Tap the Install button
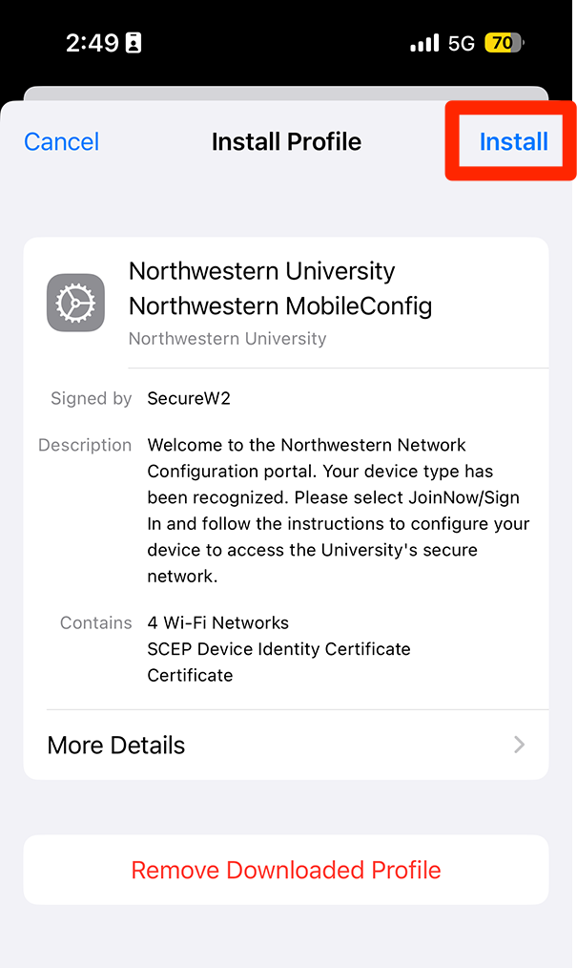Viewport: 577px width, 968px height. point(513,142)
